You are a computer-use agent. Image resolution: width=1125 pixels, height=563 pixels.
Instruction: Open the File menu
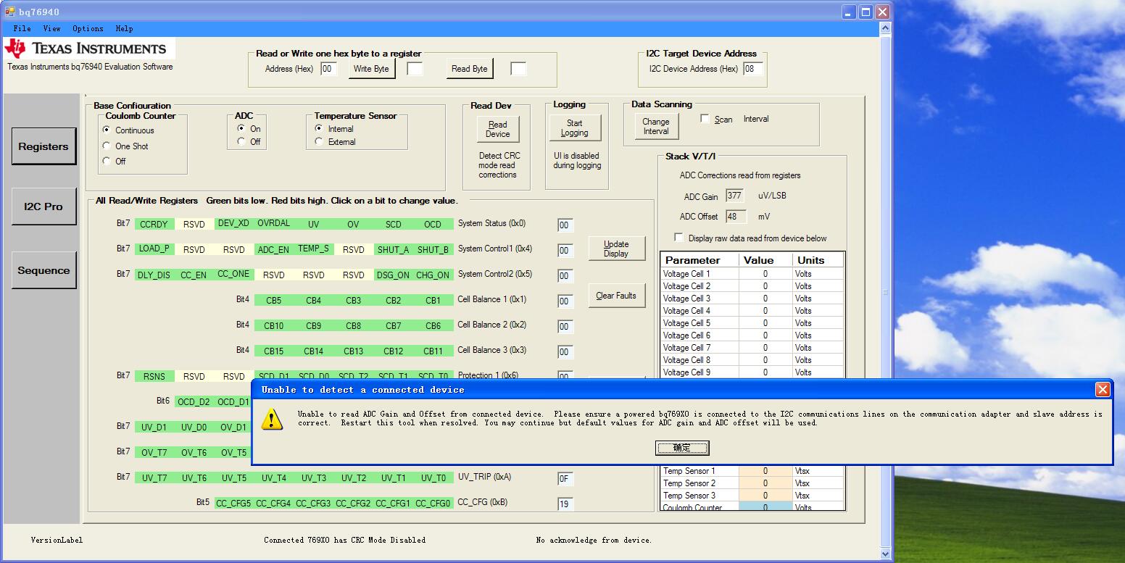coord(22,28)
